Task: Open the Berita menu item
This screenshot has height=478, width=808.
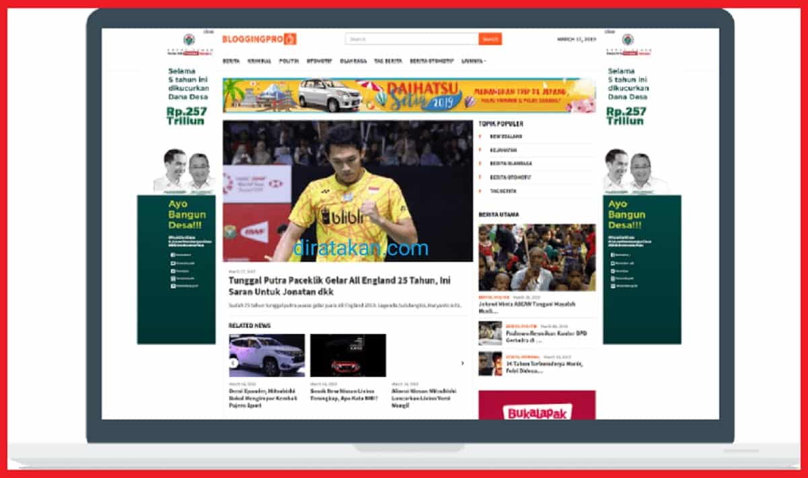Action: [x=231, y=61]
